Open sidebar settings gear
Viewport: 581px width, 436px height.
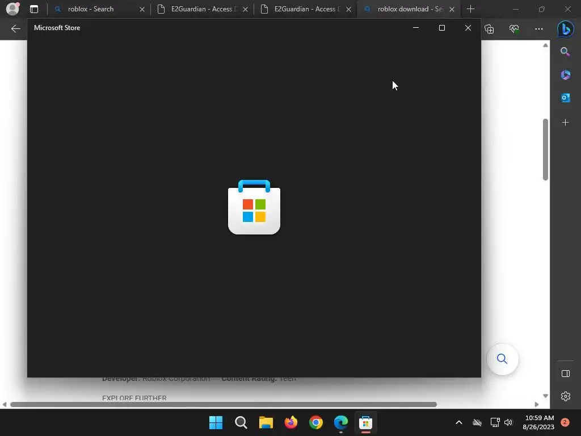point(566,396)
